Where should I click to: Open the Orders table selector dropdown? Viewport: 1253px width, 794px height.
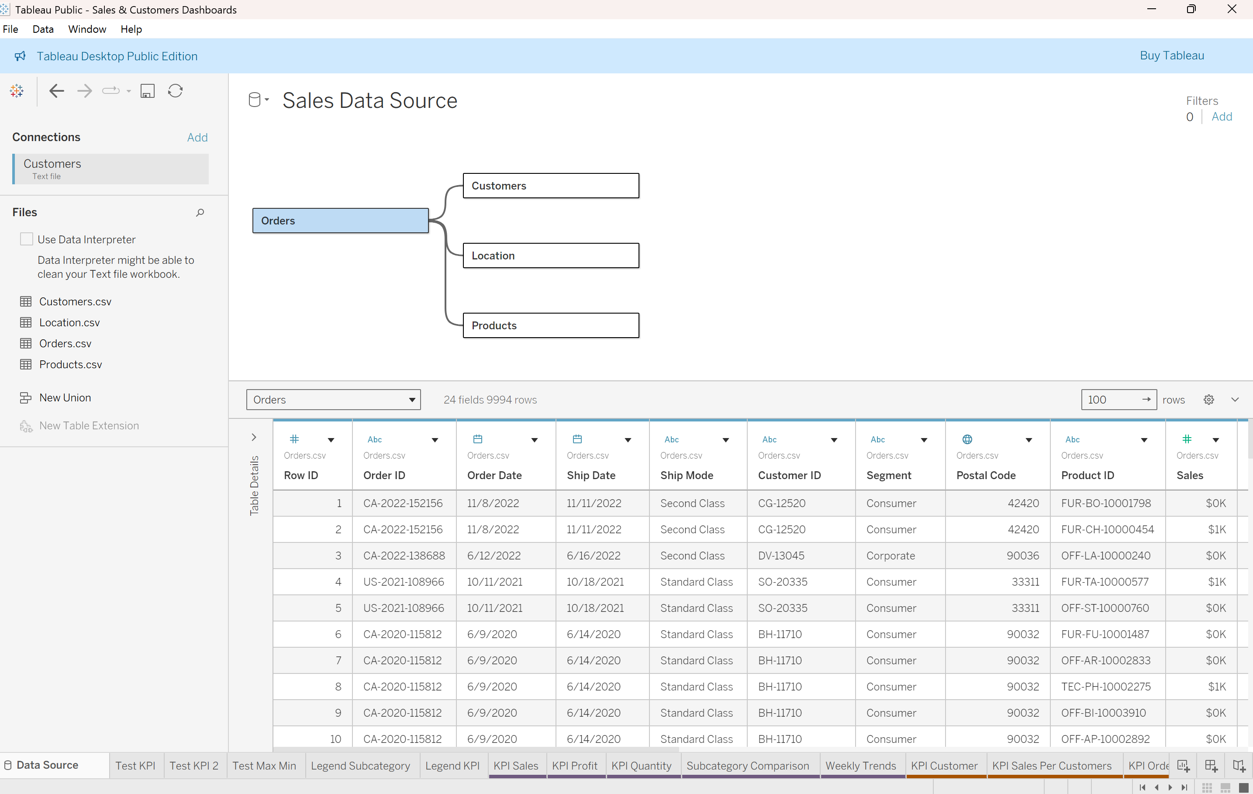point(334,400)
